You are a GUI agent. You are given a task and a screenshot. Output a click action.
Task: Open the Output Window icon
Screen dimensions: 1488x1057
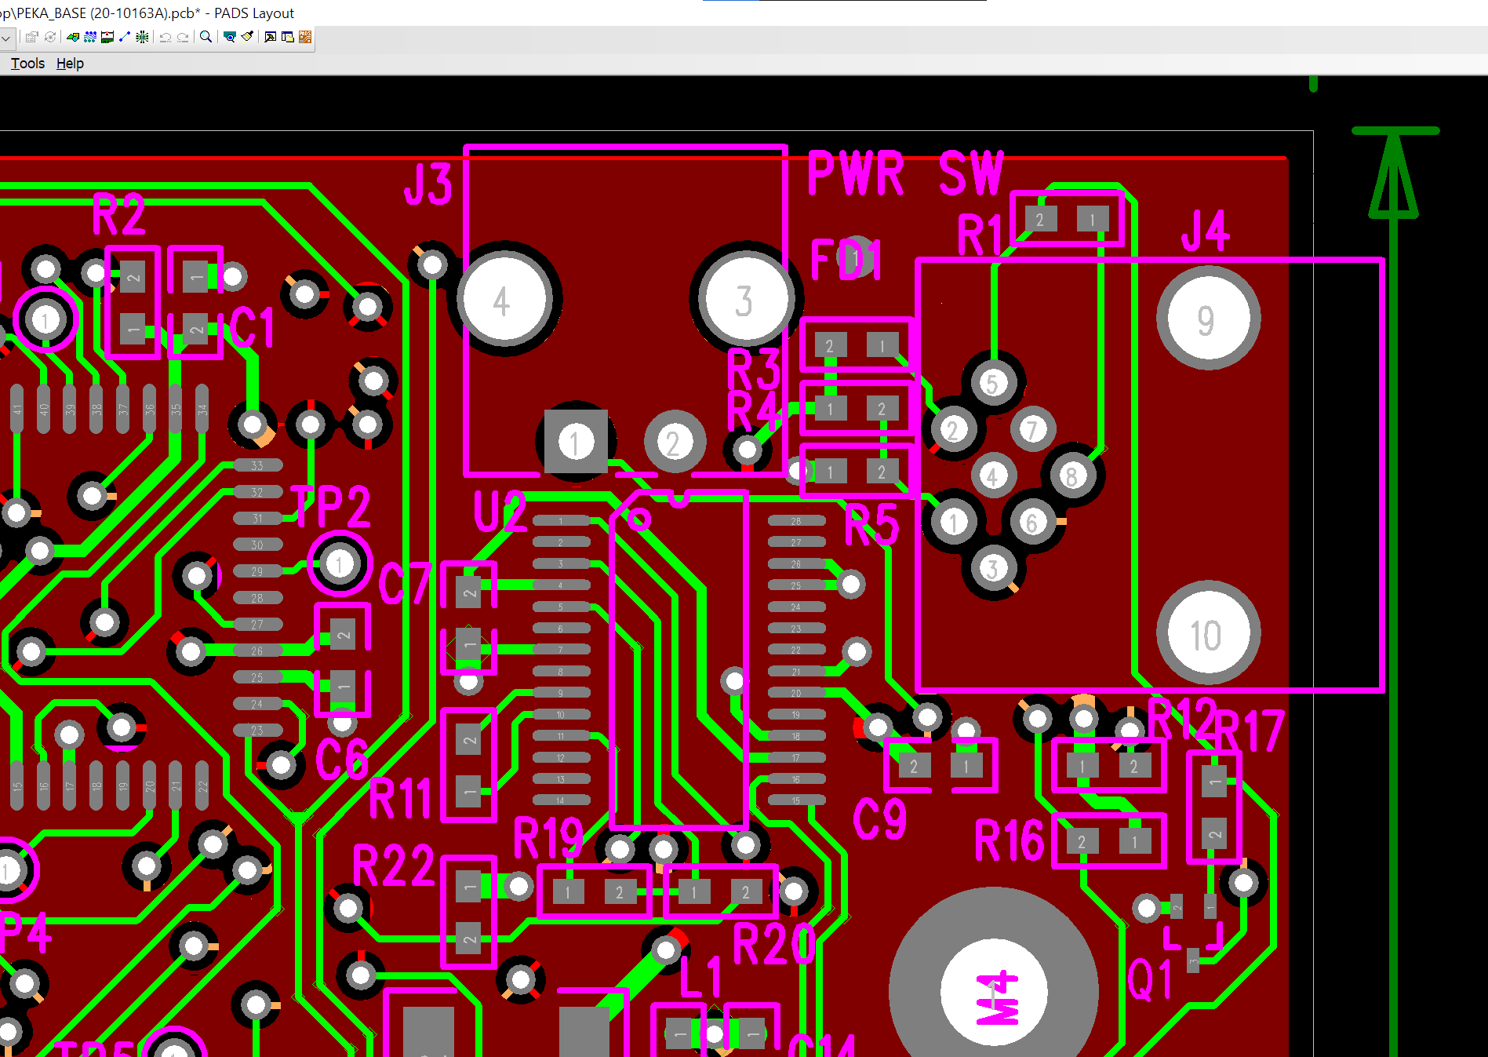coord(271,37)
